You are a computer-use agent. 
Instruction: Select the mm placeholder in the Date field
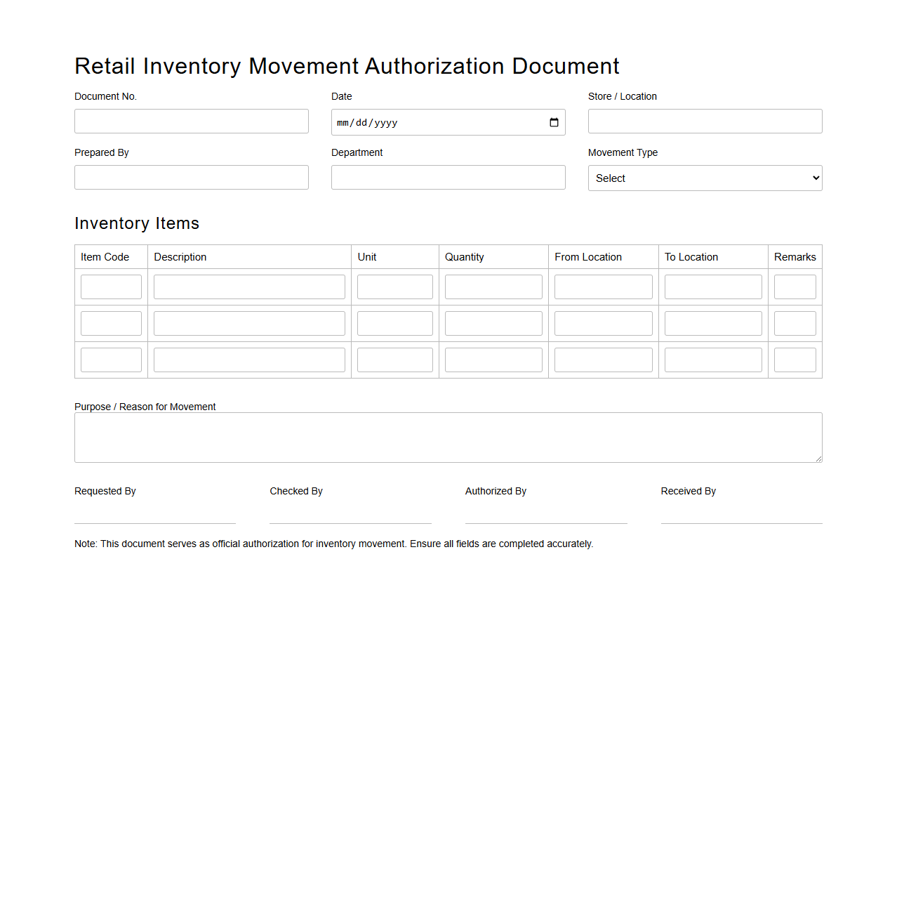click(343, 122)
